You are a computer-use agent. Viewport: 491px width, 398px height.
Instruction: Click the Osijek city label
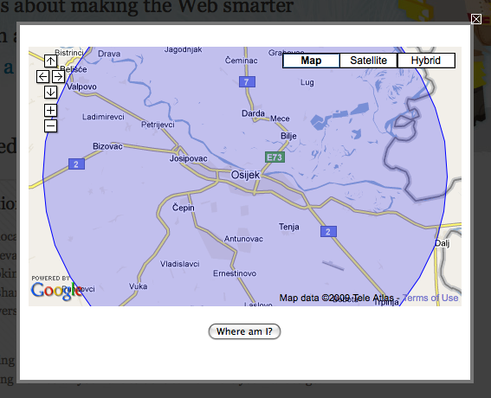pyautogui.click(x=245, y=175)
